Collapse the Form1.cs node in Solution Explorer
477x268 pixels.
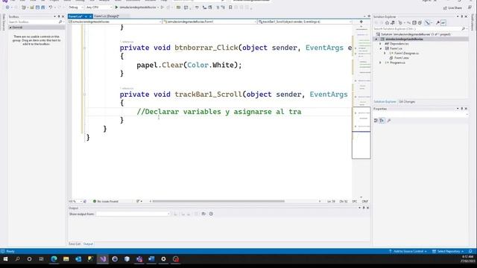(x=380, y=48)
